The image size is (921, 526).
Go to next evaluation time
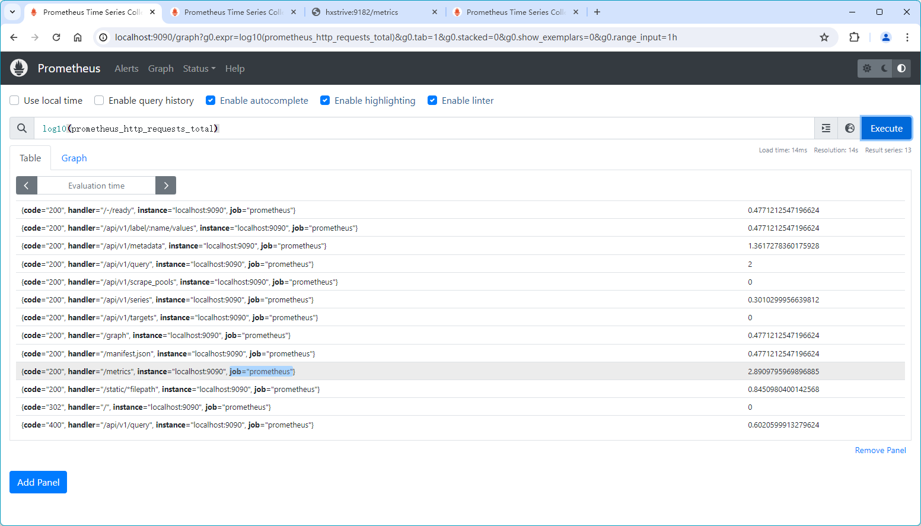[165, 186]
